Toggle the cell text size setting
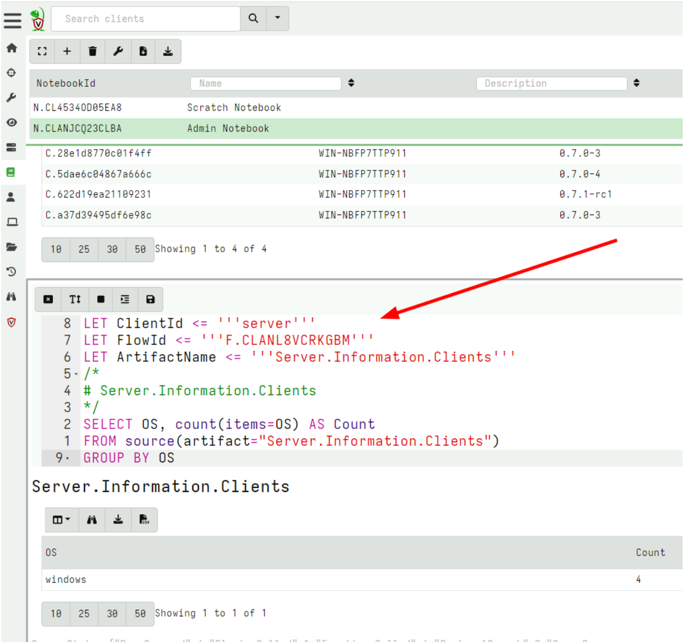Viewport: 686px width, 642px height. (74, 299)
